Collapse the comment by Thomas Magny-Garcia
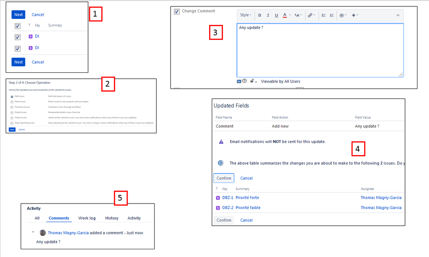This screenshot has height=257, width=429. (x=33, y=232)
